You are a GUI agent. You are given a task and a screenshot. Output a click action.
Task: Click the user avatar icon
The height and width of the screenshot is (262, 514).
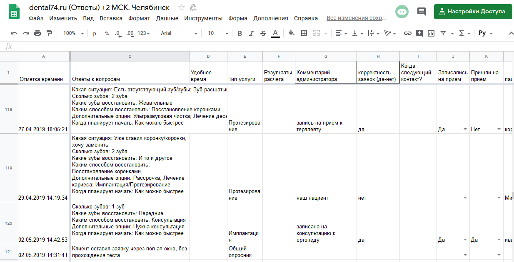click(402, 12)
